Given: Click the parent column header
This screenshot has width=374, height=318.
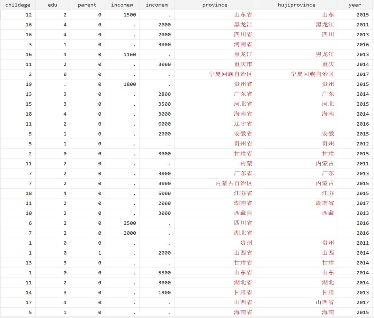Looking at the screenshot, I should (x=87, y=5).
